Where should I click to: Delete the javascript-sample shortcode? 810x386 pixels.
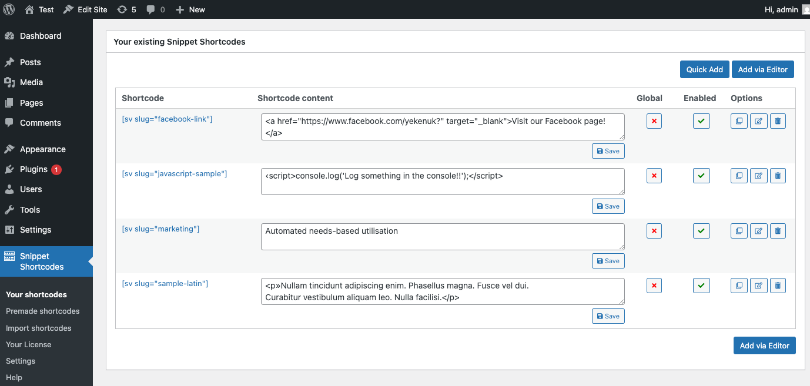tap(778, 176)
